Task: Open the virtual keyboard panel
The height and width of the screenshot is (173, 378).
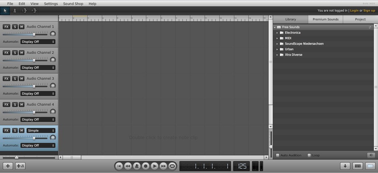Action: 358,166
